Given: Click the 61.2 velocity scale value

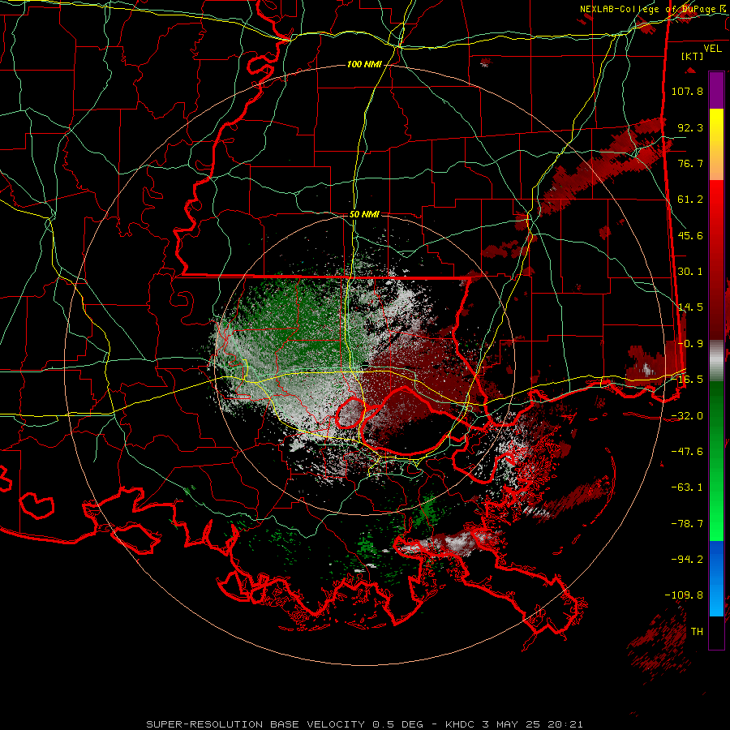Looking at the screenshot, I should click(x=690, y=200).
